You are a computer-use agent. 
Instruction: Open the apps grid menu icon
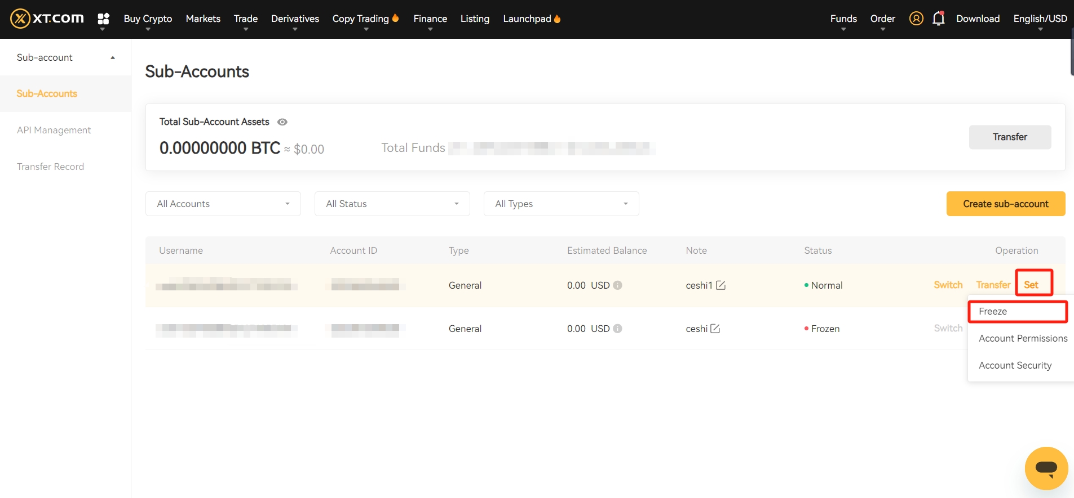point(103,19)
